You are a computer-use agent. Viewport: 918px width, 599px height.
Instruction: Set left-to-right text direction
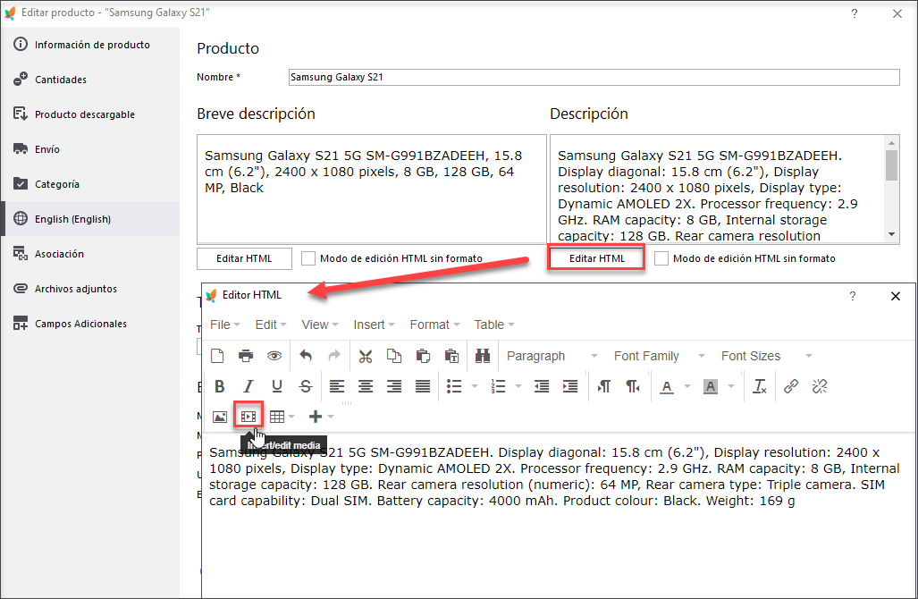pos(603,386)
